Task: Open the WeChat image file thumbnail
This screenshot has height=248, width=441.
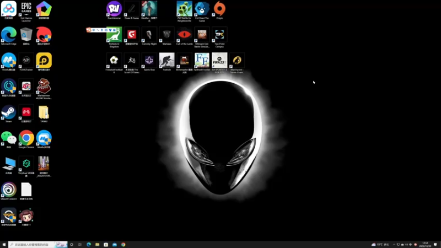Action: click(44, 166)
